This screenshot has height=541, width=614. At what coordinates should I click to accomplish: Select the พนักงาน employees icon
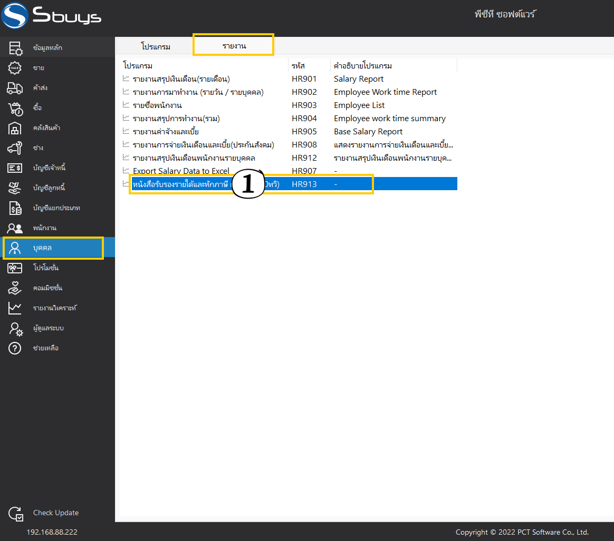(x=15, y=228)
